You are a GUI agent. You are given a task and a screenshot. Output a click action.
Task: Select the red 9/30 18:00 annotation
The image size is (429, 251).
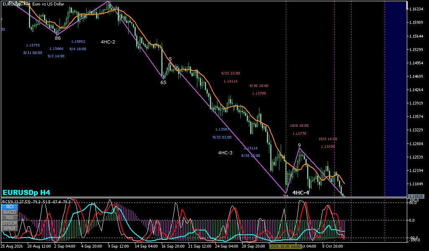259,86
